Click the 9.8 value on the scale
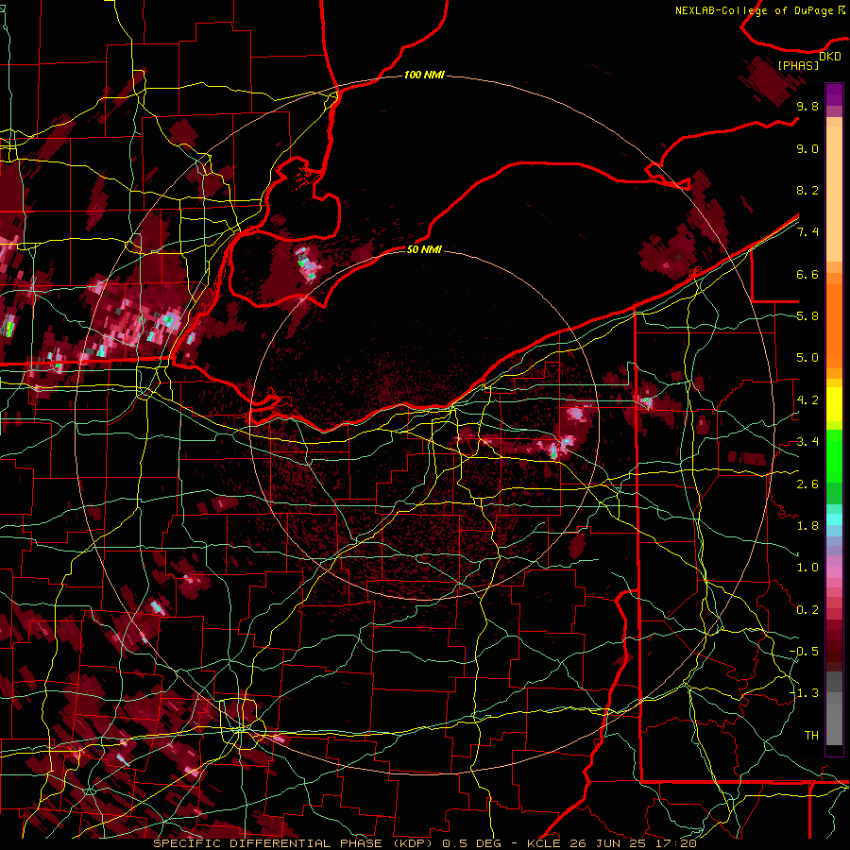 pyautogui.click(x=807, y=106)
